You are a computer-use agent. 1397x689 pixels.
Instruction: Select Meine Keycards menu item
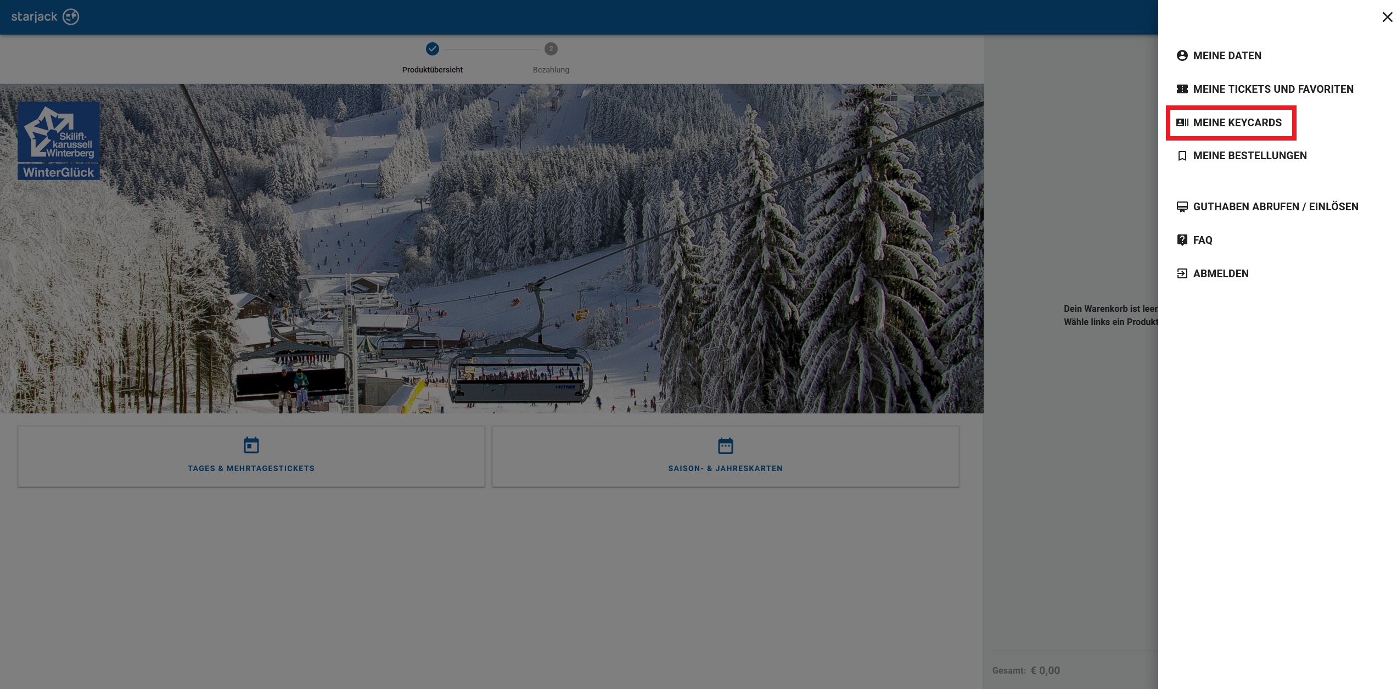[1237, 122]
